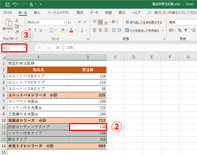Click the Align Right icon
Screen dimensions: 197x155
click(106, 30)
